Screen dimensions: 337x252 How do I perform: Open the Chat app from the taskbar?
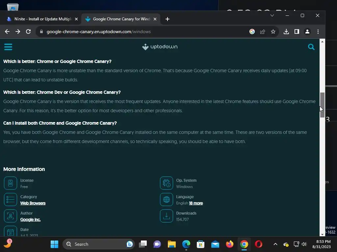pyautogui.click(x=157, y=244)
